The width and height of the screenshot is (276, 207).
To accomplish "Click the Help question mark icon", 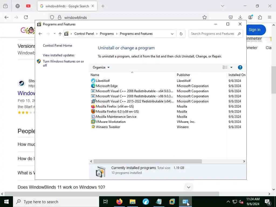I will point(240,67).
